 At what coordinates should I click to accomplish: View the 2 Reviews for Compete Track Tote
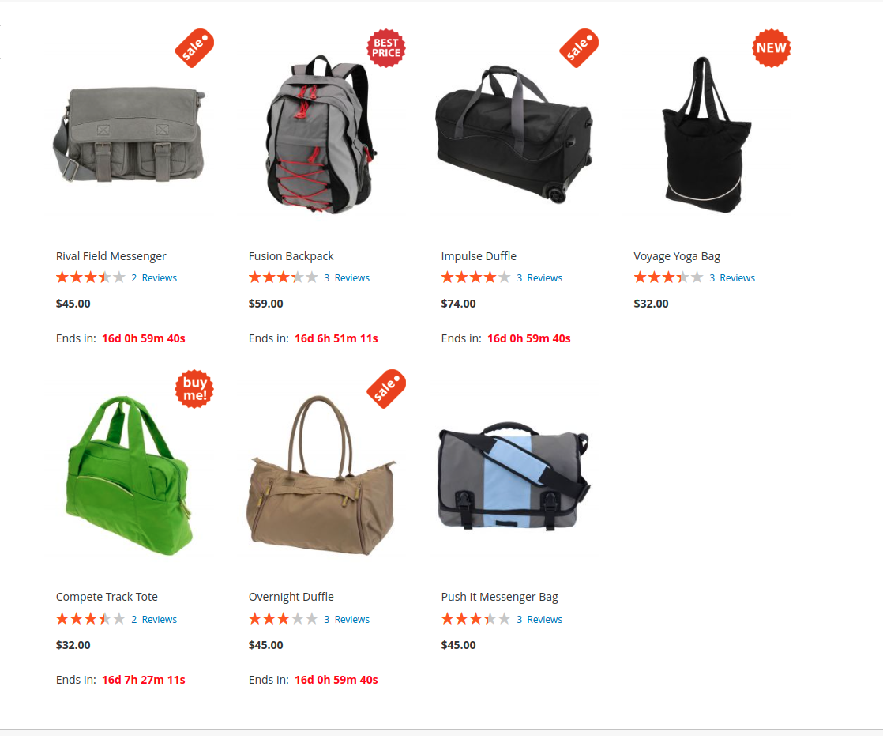pos(154,619)
